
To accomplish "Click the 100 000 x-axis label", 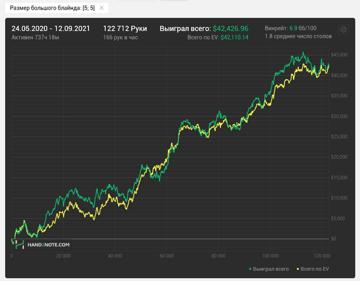I will point(270,256).
